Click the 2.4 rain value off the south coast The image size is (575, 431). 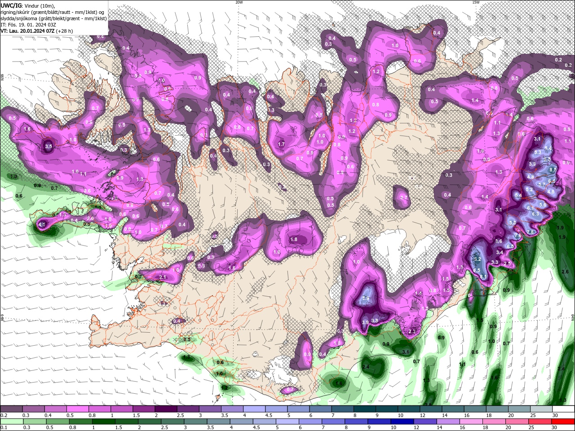pyautogui.click(x=366, y=367)
